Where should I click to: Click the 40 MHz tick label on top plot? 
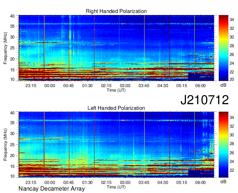pos(12,16)
